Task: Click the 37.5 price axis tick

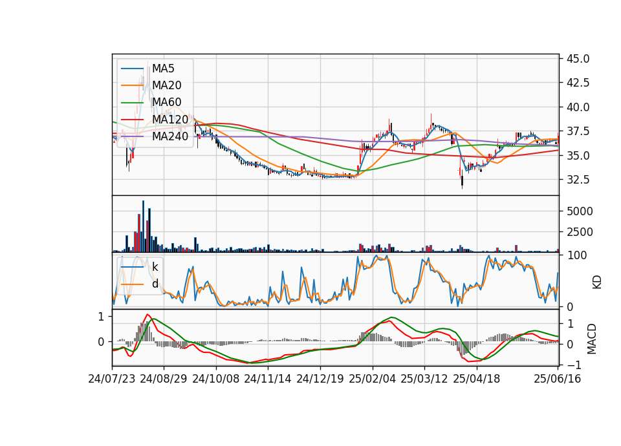Action: 578,131
